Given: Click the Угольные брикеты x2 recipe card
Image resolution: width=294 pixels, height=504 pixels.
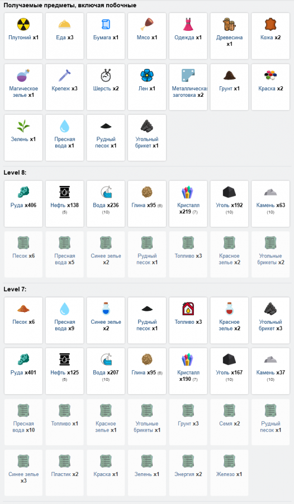Looking at the screenshot, I should 271,254.
